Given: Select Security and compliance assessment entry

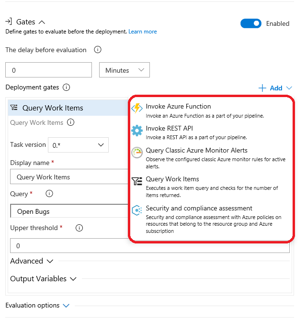Looking at the screenshot, I should click(x=211, y=219).
